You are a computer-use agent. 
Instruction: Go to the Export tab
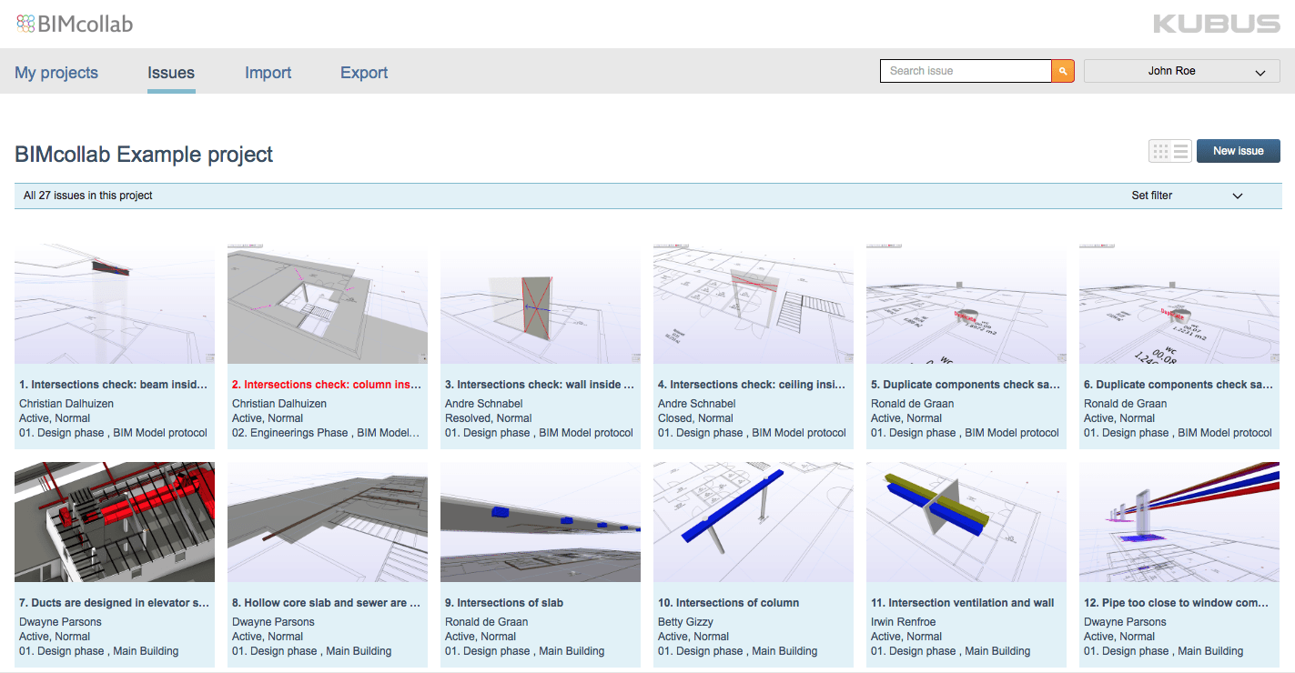[364, 73]
